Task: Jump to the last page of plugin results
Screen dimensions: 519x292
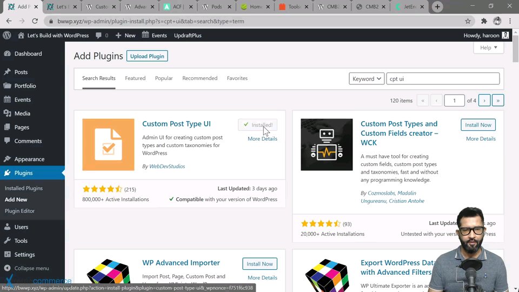Action: point(498,101)
